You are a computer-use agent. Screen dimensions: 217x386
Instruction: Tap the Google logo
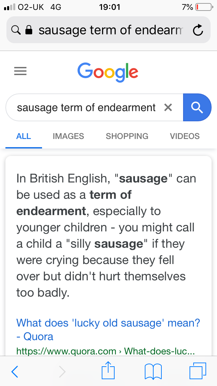click(108, 72)
